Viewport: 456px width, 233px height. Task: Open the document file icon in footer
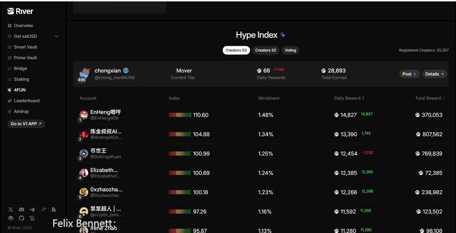54,209
